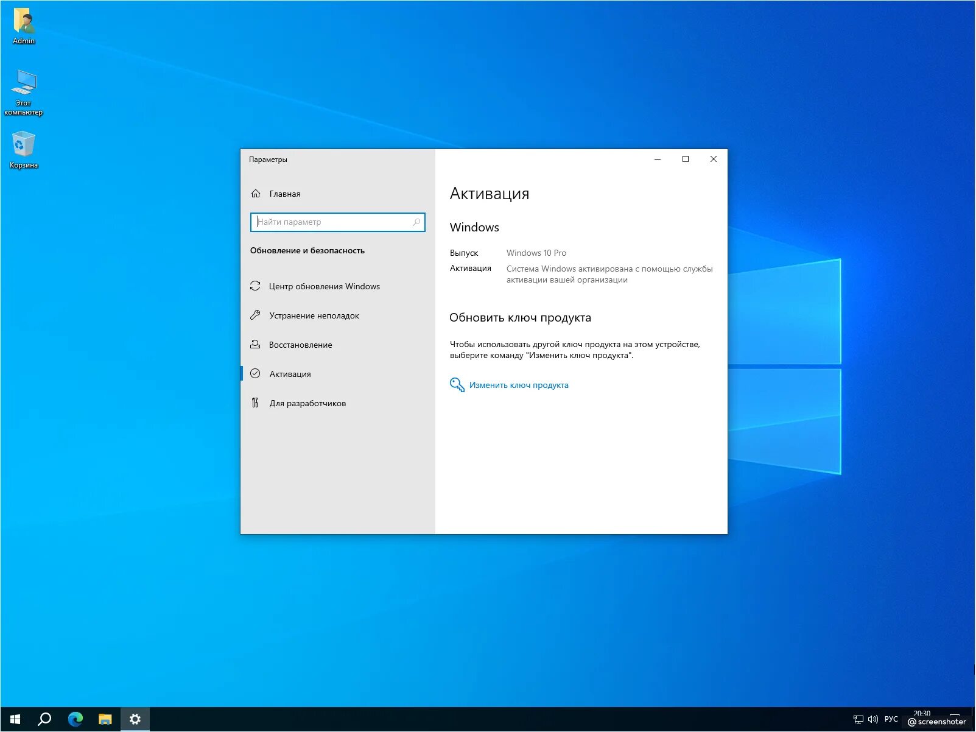Open the Admin folder on desktop
976x732 pixels.
tap(24, 26)
